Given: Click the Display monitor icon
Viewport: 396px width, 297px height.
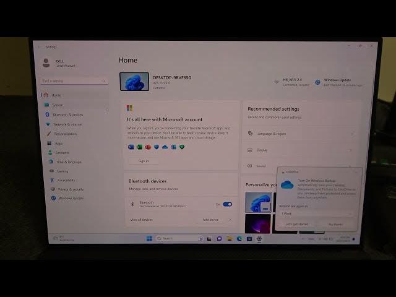Looking at the screenshot, I should point(250,150).
